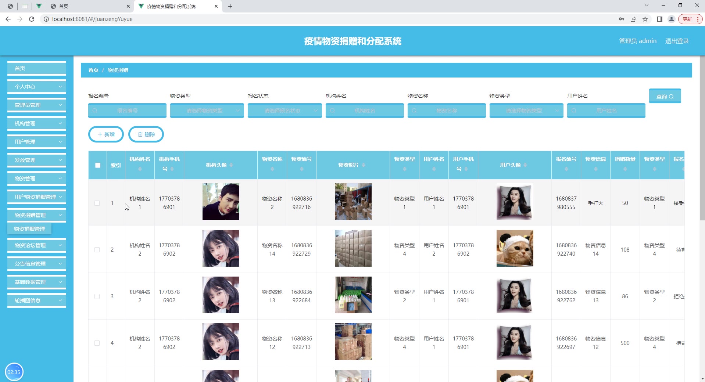Open browser profile avatar icon
Image resolution: width=705 pixels, height=382 pixels.
click(672, 19)
